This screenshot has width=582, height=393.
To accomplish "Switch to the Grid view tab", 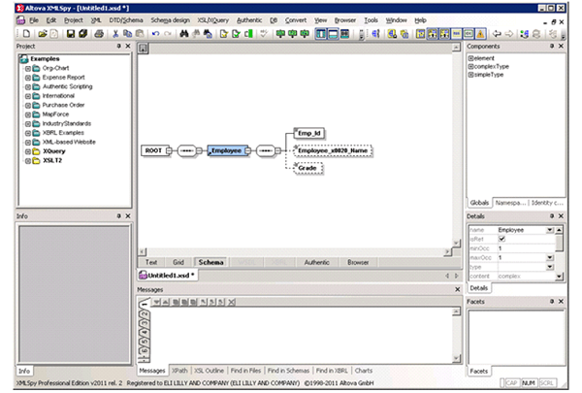I will coord(178,262).
